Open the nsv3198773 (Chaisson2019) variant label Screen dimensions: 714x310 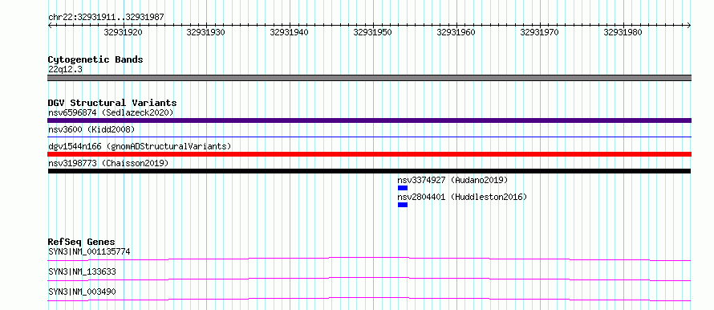(108, 163)
